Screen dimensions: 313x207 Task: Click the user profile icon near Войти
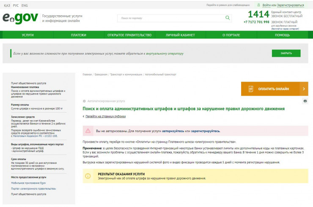[x=258, y=5]
